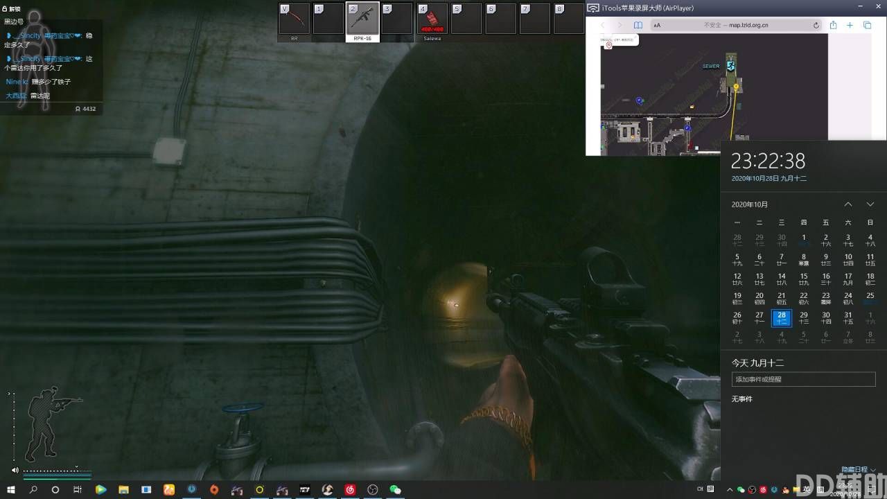Screen dimensions: 887x499
Task: Collapse the agenda via 隐藏日程
Action: [859, 469]
